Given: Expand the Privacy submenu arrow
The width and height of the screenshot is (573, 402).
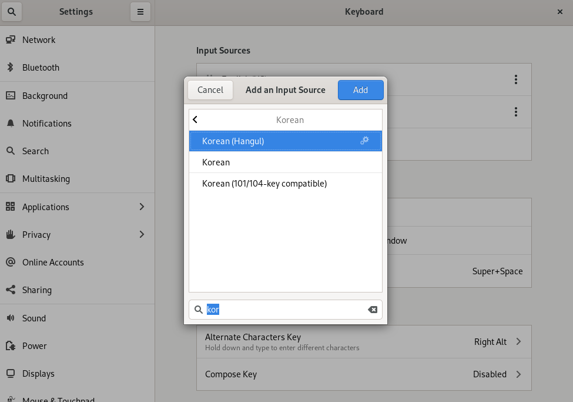Looking at the screenshot, I should point(142,234).
